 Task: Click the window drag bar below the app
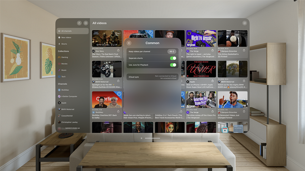point(152,138)
